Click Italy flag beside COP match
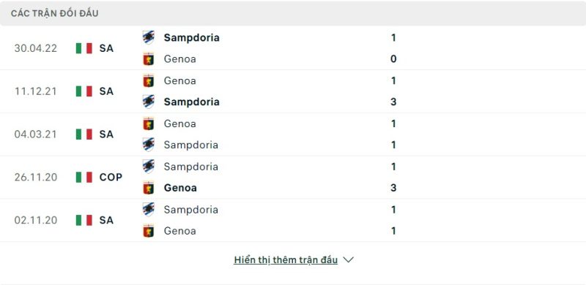586x285 pixels. pos(84,177)
